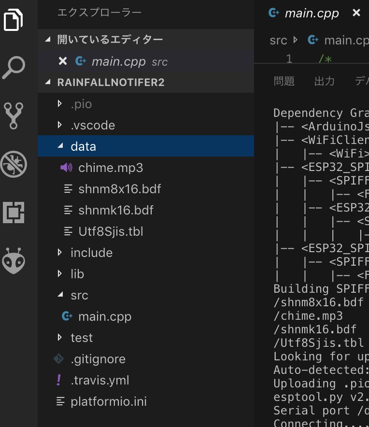The width and height of the screenshot is (369, 427).
Task: Click '/chime.mp3' line in terminal output
Action: coord(308,316)
